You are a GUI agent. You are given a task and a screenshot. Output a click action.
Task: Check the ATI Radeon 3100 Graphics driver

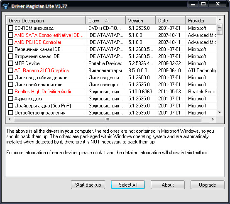pyautogui.click(x=10, y=70)
